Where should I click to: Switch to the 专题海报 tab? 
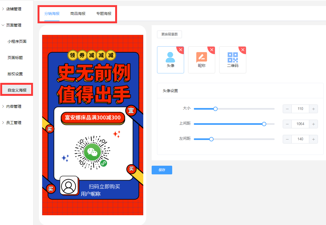[104, 14]
